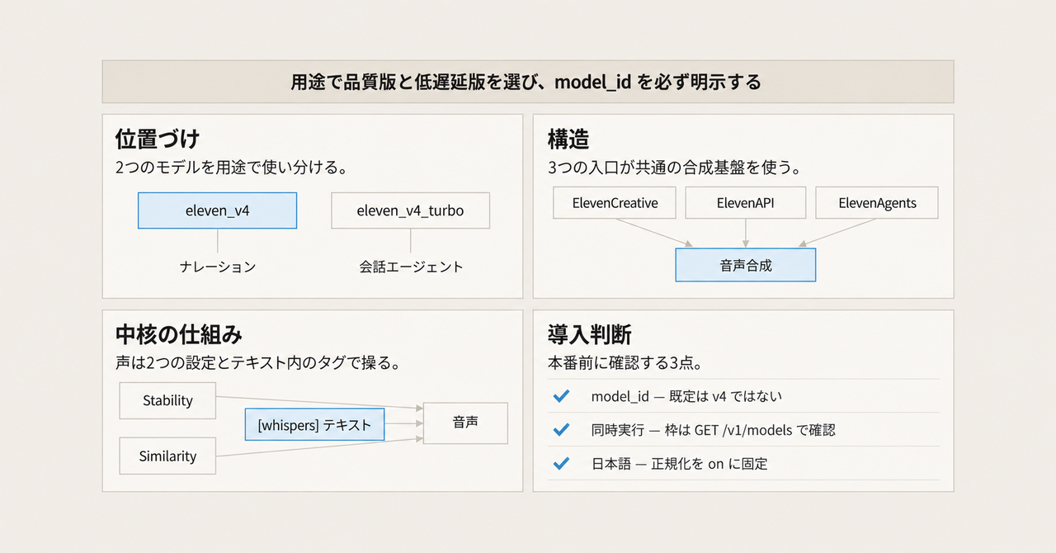
Task: Click the checkmark beside model_id item
Action: pos(561,396)
